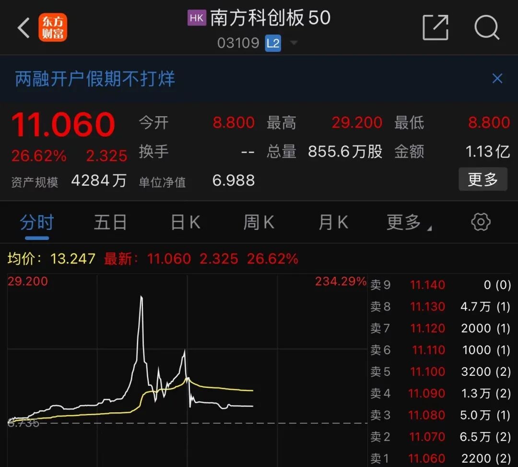Tap the blue L2 level badge

[x=273, y=43]
